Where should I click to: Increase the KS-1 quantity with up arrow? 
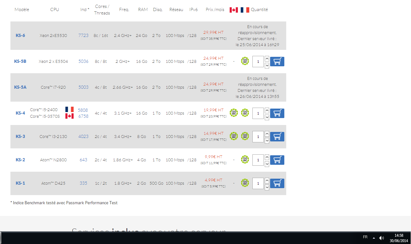267,181
